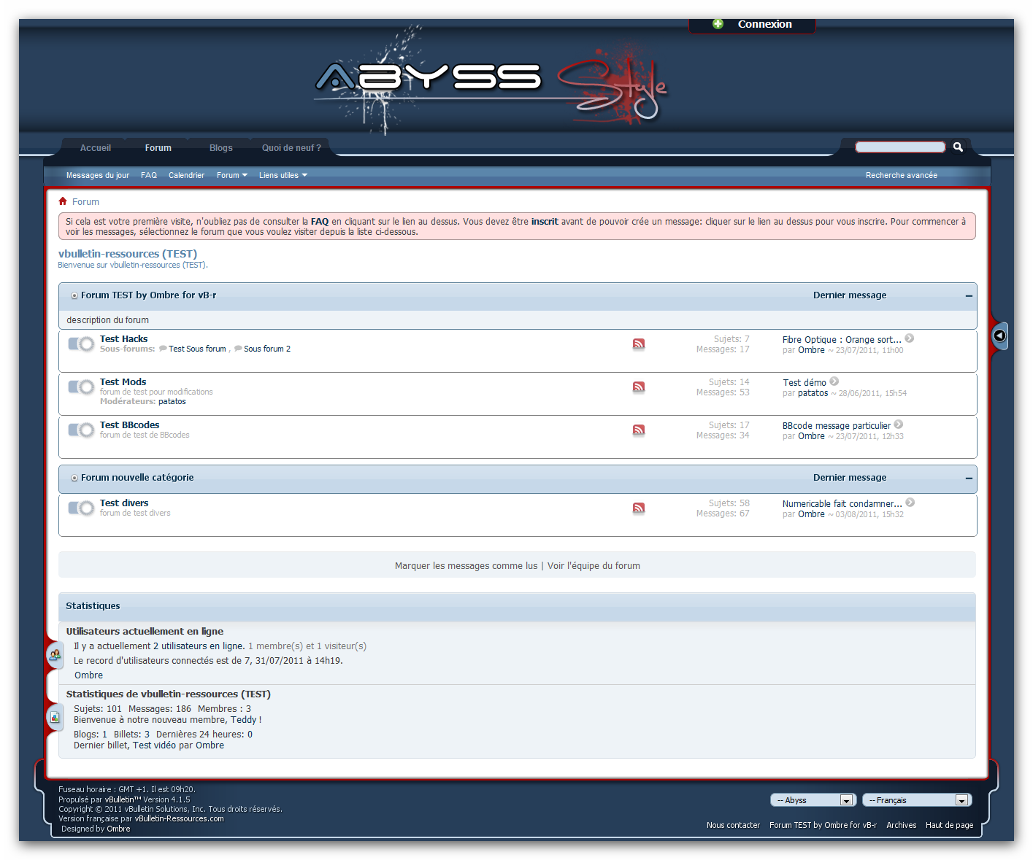The image size is (1033, 860).
Task: Switch to the Forum tab
Action: (158, 148)
